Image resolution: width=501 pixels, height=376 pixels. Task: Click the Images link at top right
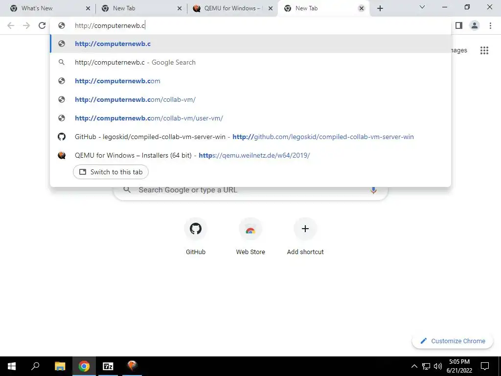pos(459,50)
